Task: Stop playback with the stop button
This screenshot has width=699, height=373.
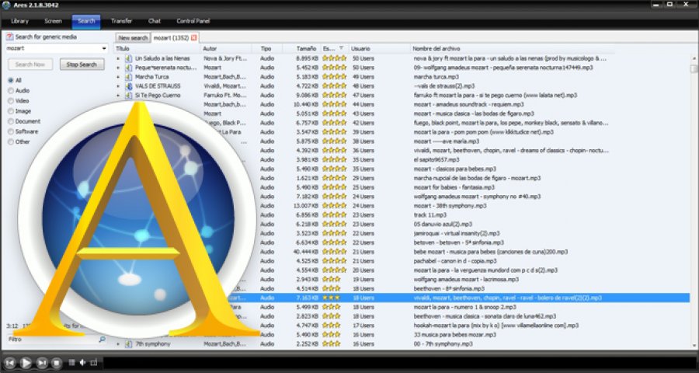Action: coord(56,363)
